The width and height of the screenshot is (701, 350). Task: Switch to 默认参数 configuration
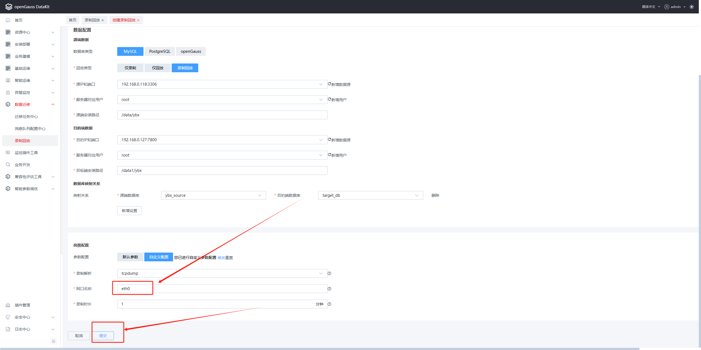pos(130,257)
